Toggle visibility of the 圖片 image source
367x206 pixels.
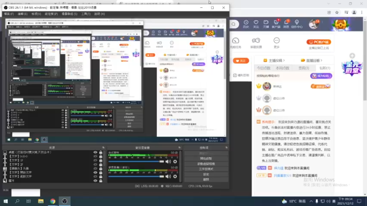pos(95,180)
